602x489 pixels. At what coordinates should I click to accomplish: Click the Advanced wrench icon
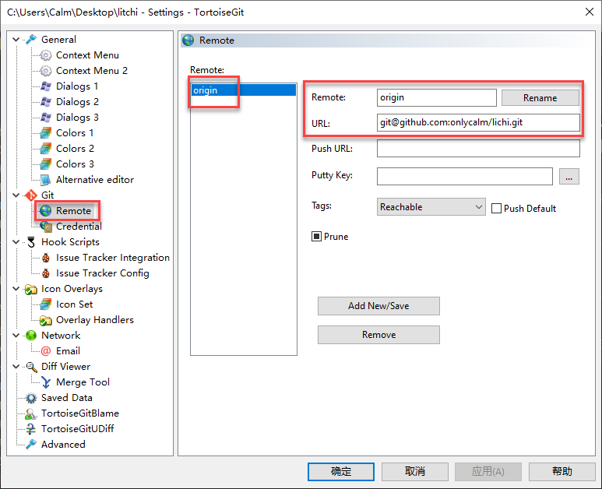tap(31, 445)
